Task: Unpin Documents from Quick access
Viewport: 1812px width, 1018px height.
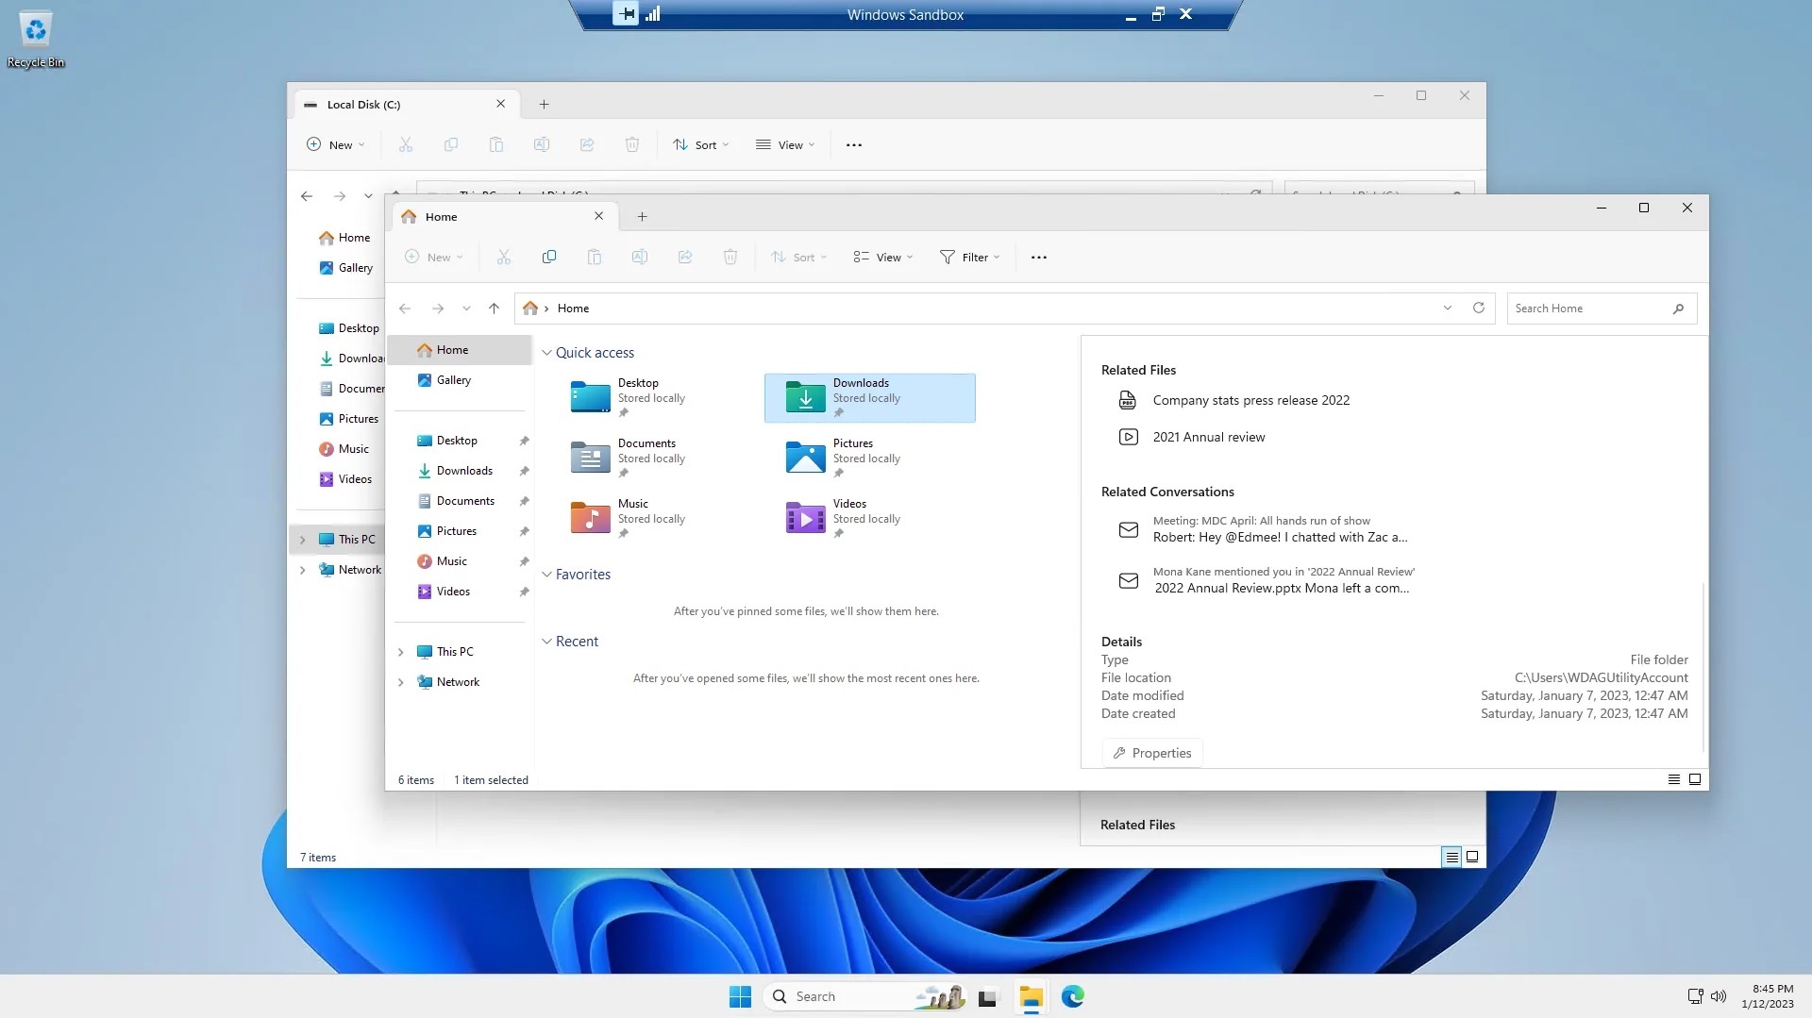Action: coord(524,500)
